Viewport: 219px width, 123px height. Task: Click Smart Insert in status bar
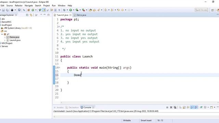(x=146, y=121)
